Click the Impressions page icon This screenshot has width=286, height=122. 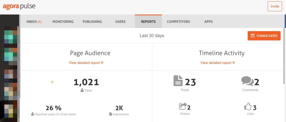(x=111, y=114)
